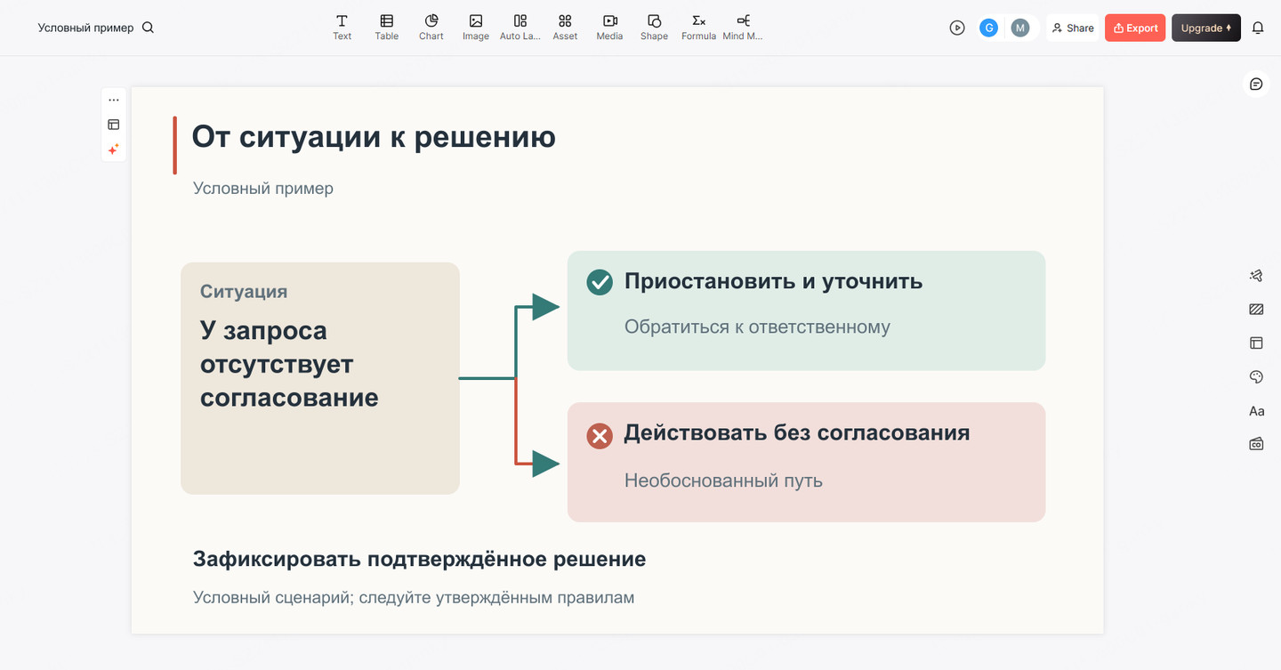Open theme color palette icon
This screenshot has width=1281, height=670.
(x=1256, y=377)
